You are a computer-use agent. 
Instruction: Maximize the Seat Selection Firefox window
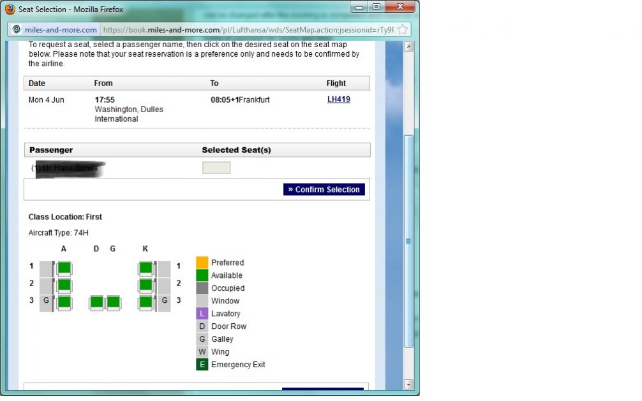pyautogui.click(x=377, y=7)
